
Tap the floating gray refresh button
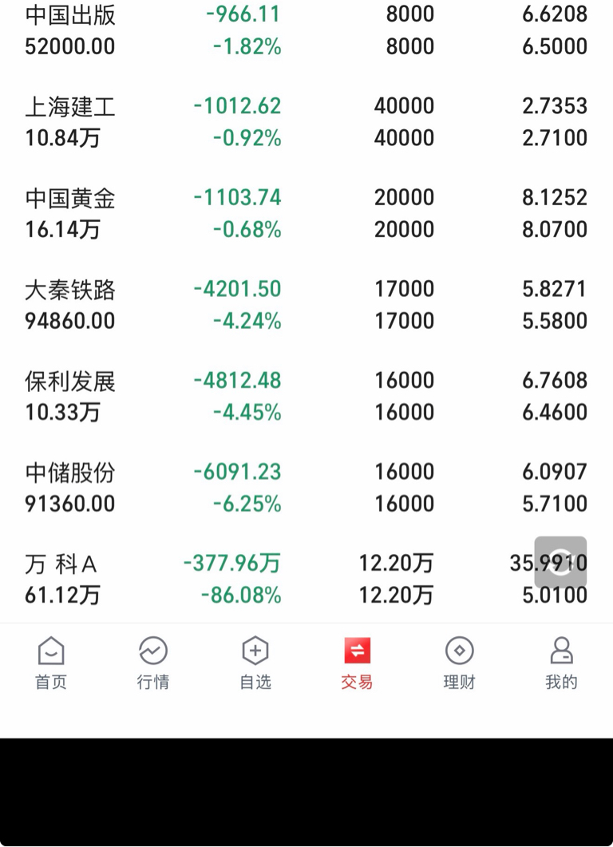coord(560,562)
